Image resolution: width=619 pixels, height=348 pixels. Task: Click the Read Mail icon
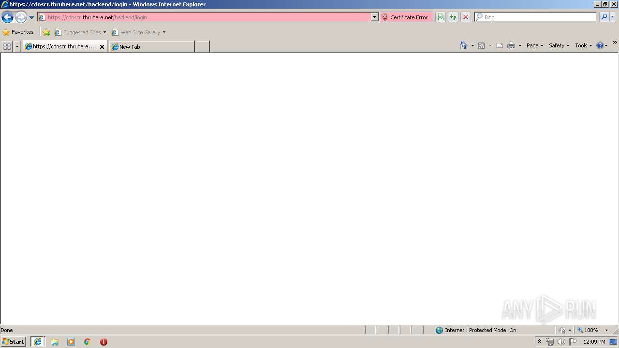point(500,45)
